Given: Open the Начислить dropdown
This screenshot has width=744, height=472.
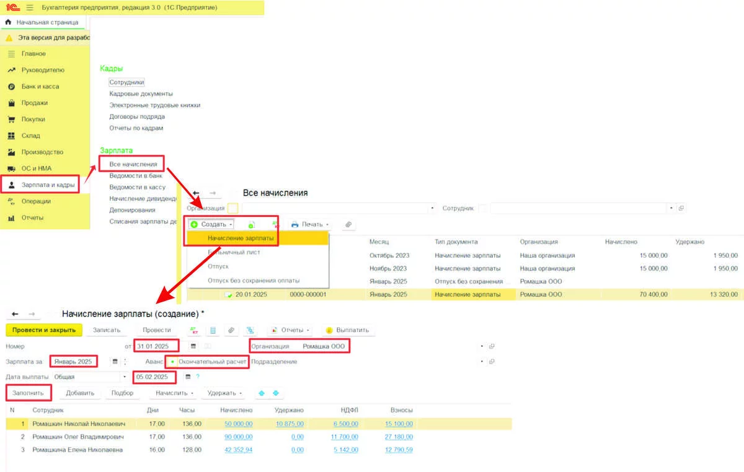Looking at the screenshot, I should point(175,393).
